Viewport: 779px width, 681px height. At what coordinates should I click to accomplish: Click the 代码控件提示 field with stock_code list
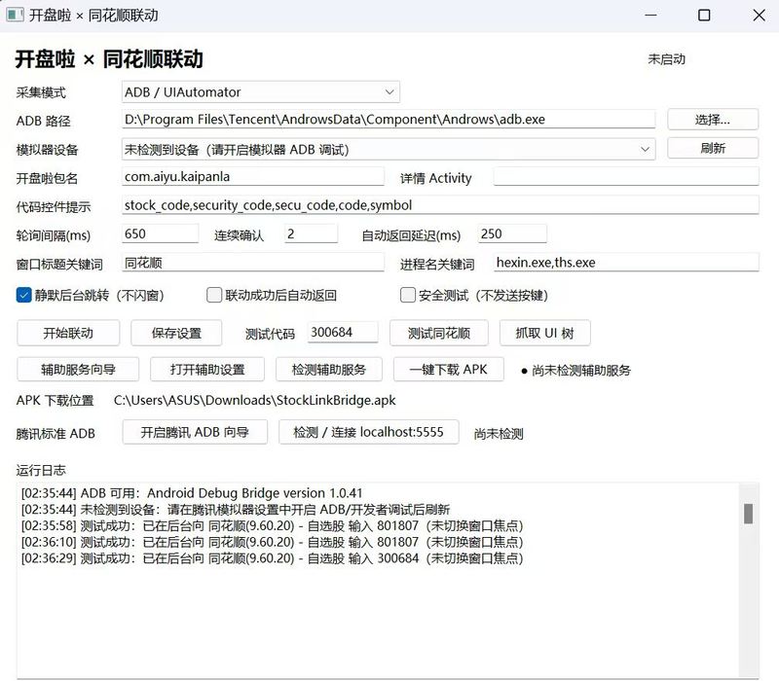tap(440, 205)
